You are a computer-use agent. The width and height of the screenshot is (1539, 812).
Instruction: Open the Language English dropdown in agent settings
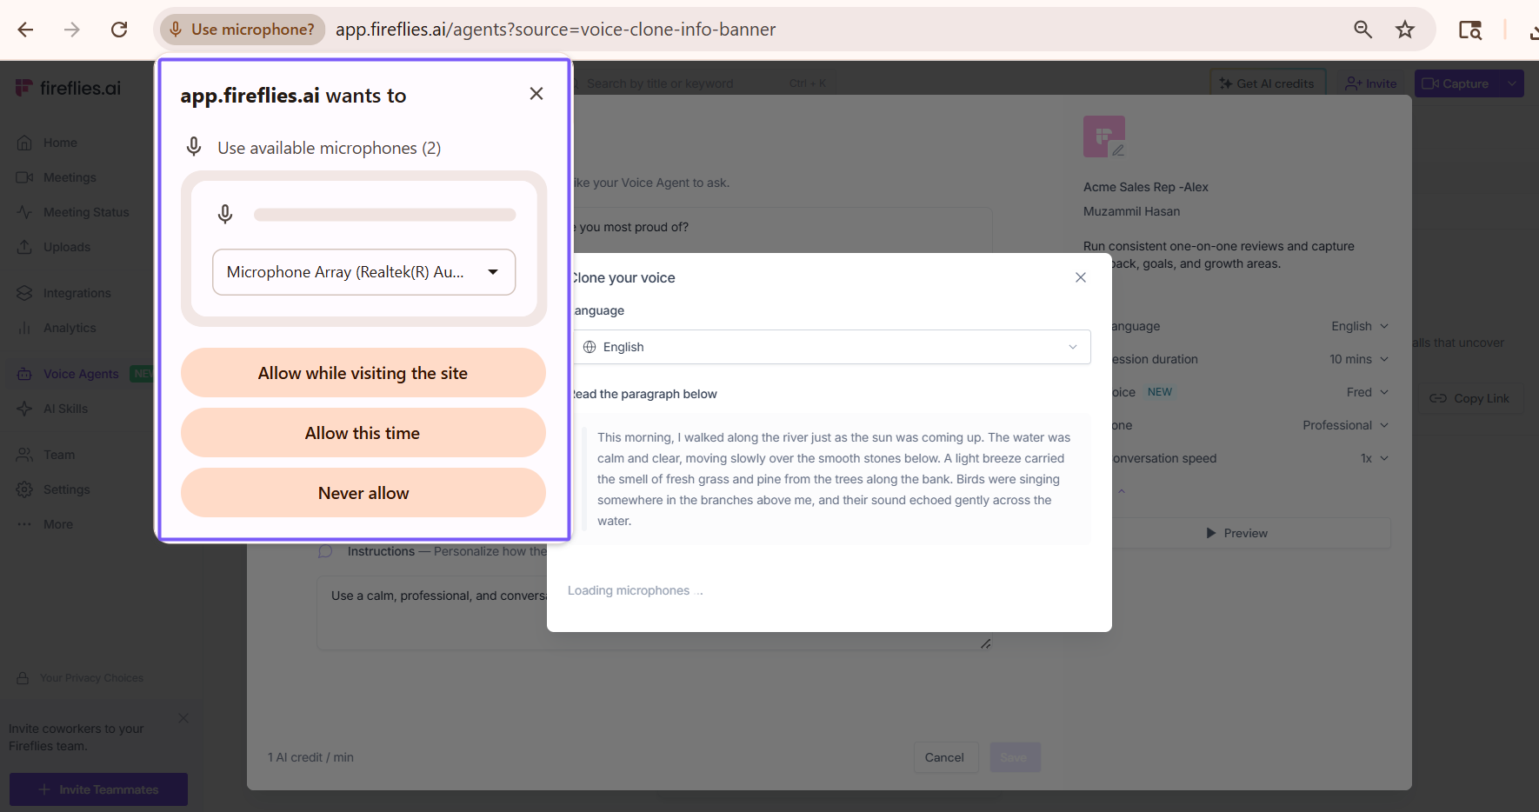tap(1360, 326)
